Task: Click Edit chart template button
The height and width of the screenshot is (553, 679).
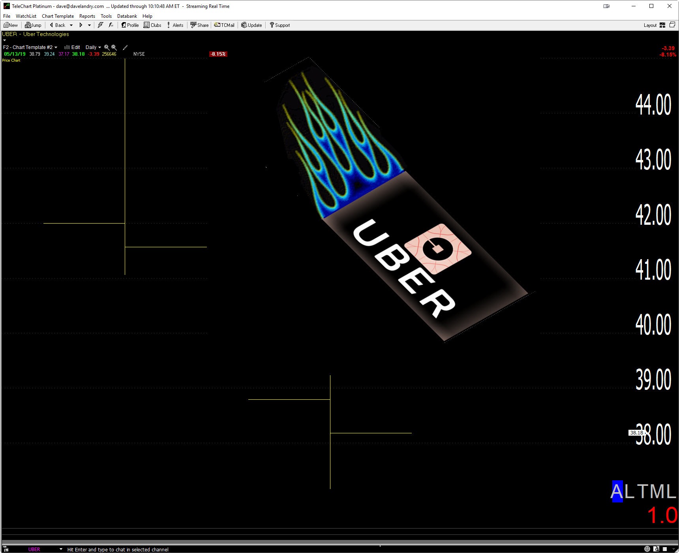Action: pyautogui.click(x=72, y=47)
